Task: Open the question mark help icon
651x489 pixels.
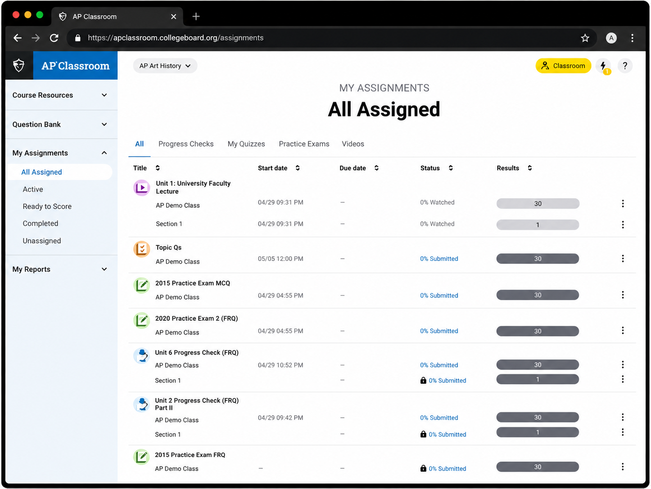Action: pyautogui.click(x=625, y=66)
